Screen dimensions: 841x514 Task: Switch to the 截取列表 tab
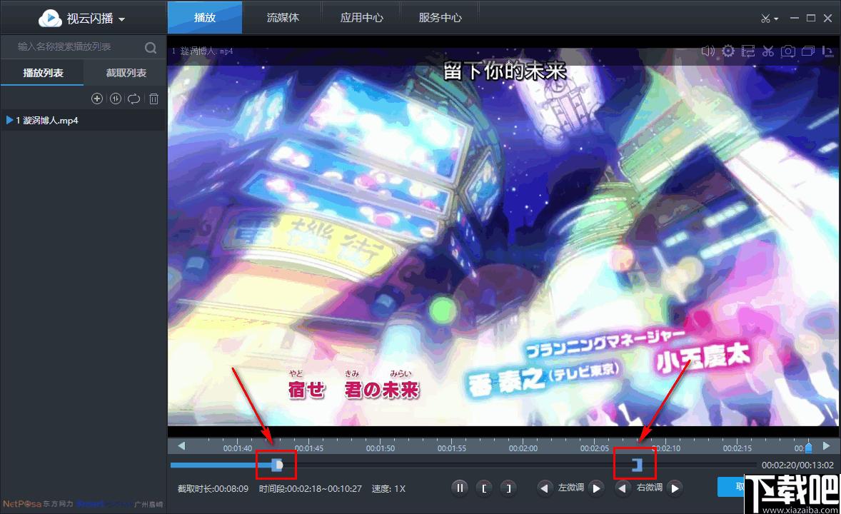126,73
